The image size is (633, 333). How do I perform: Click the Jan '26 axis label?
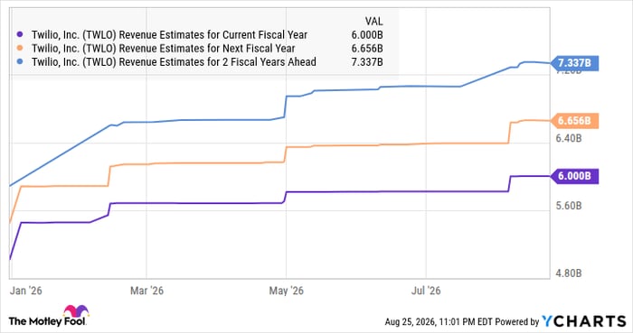[x=26, y=291]
